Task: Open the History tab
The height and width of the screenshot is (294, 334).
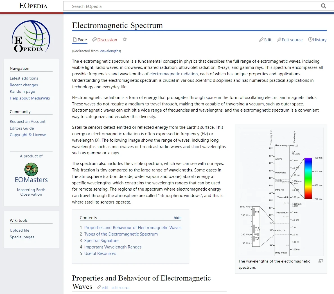Action: (x=317, y=40)
